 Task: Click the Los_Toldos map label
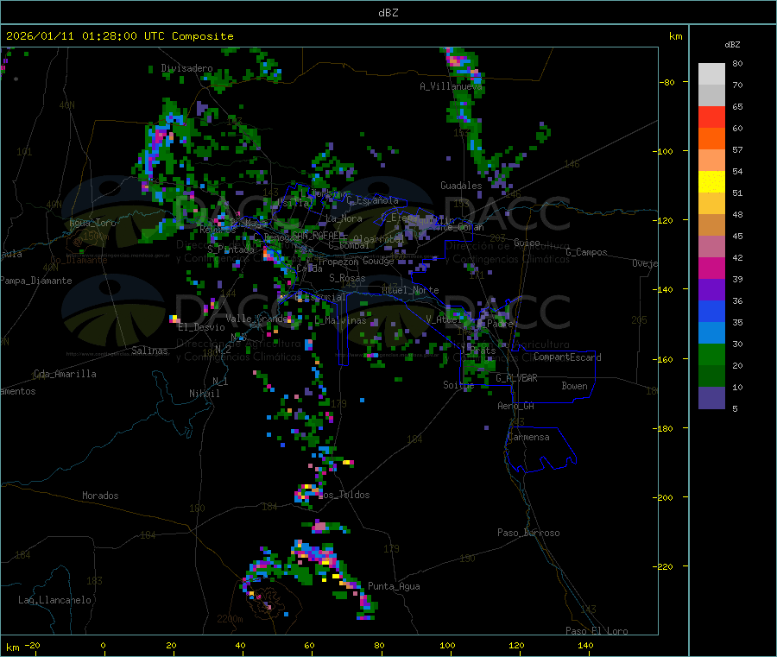(x=344, y=495)
